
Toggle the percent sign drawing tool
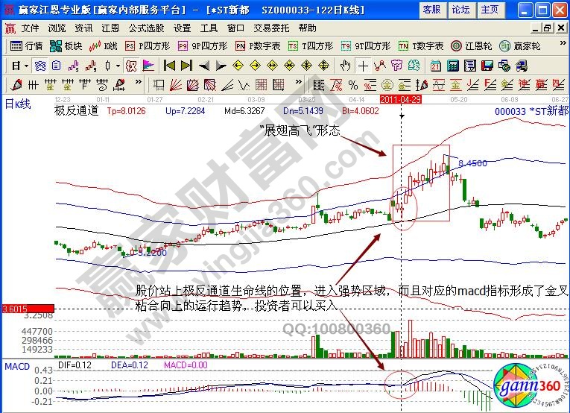point(353,83)
